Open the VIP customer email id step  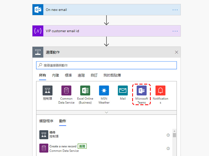(x=107, y=31)
